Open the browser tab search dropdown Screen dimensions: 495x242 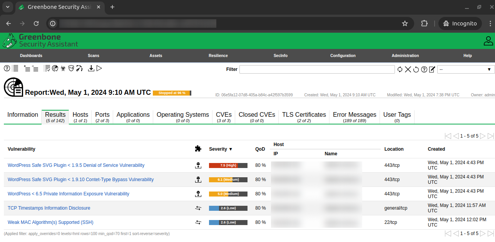[x=8, y=7]
